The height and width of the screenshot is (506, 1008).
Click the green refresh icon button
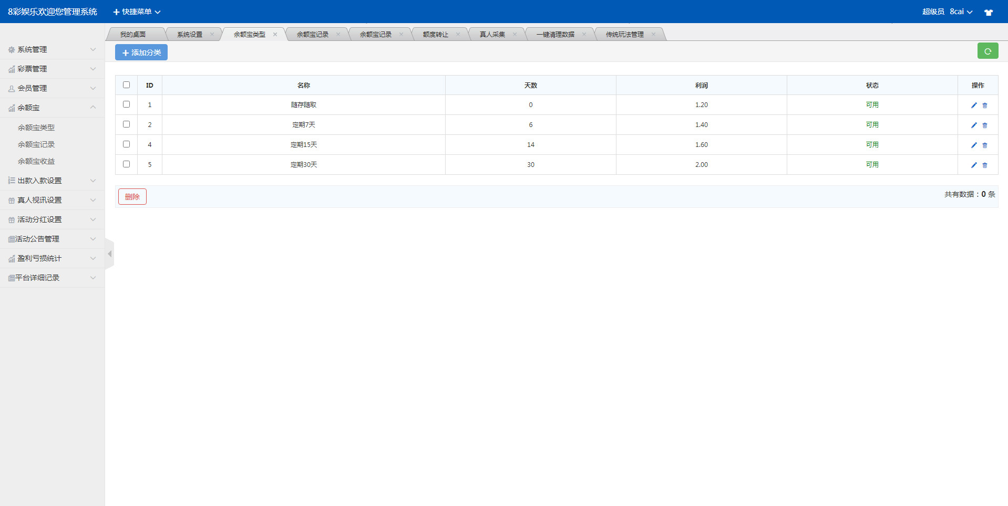click(988, 51)
